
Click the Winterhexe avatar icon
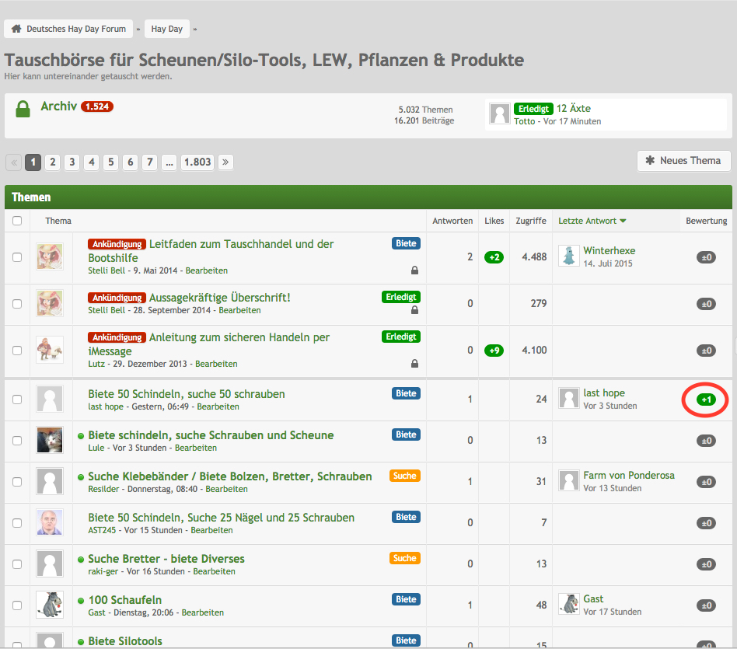tap(569, 256)
